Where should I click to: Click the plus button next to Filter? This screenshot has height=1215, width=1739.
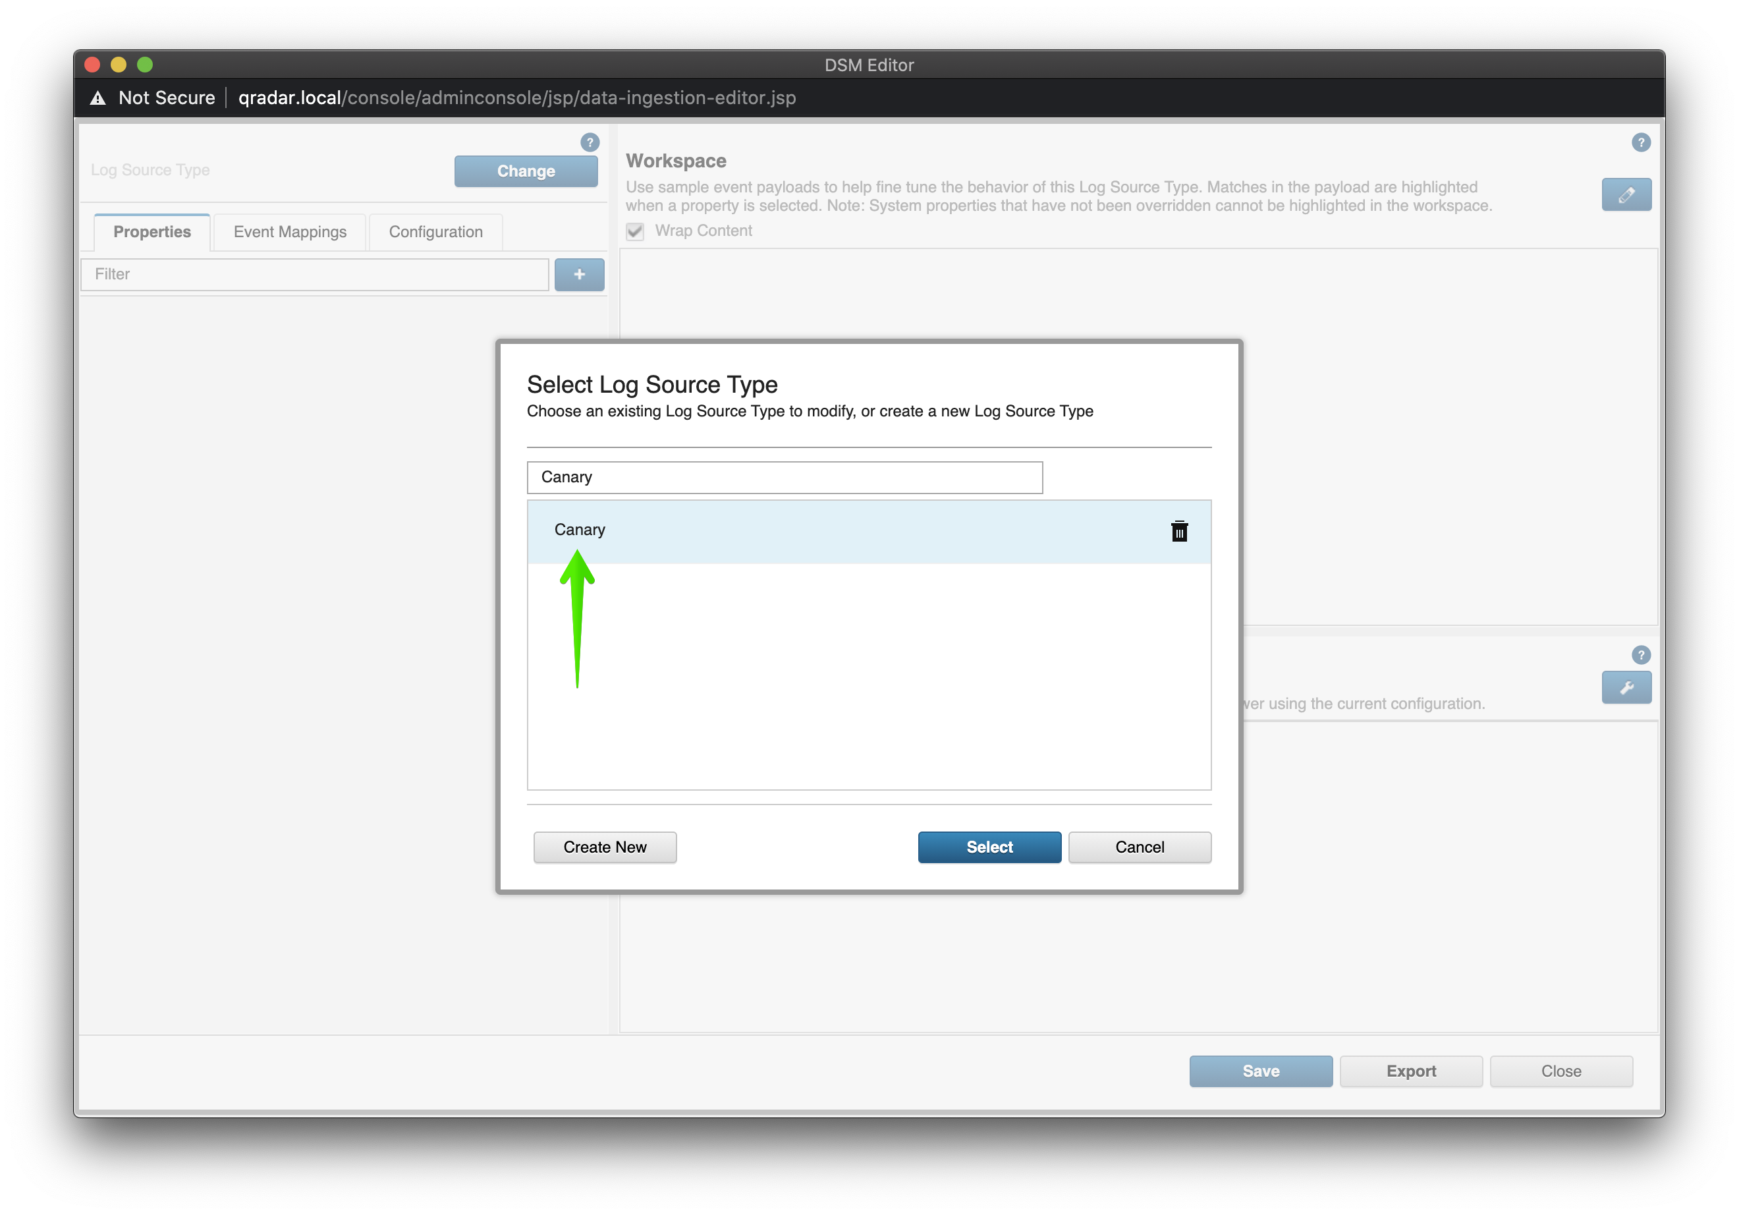tap(578, 274)
